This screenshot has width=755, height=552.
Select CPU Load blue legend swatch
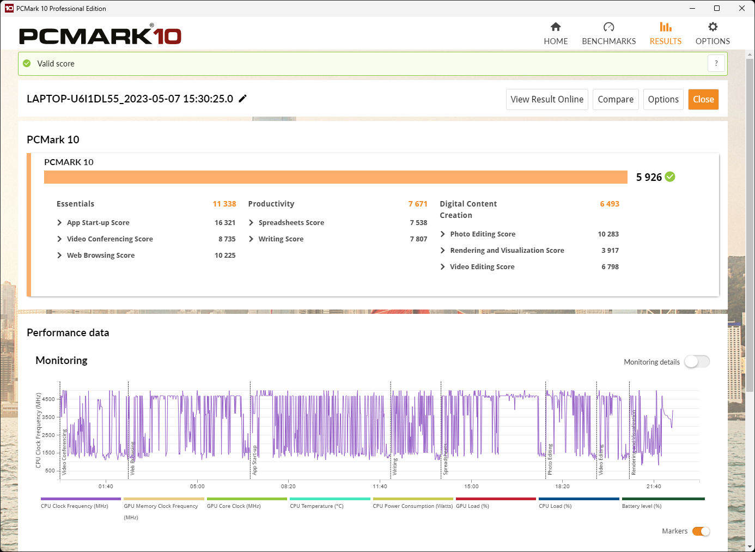tap(579, 499)
